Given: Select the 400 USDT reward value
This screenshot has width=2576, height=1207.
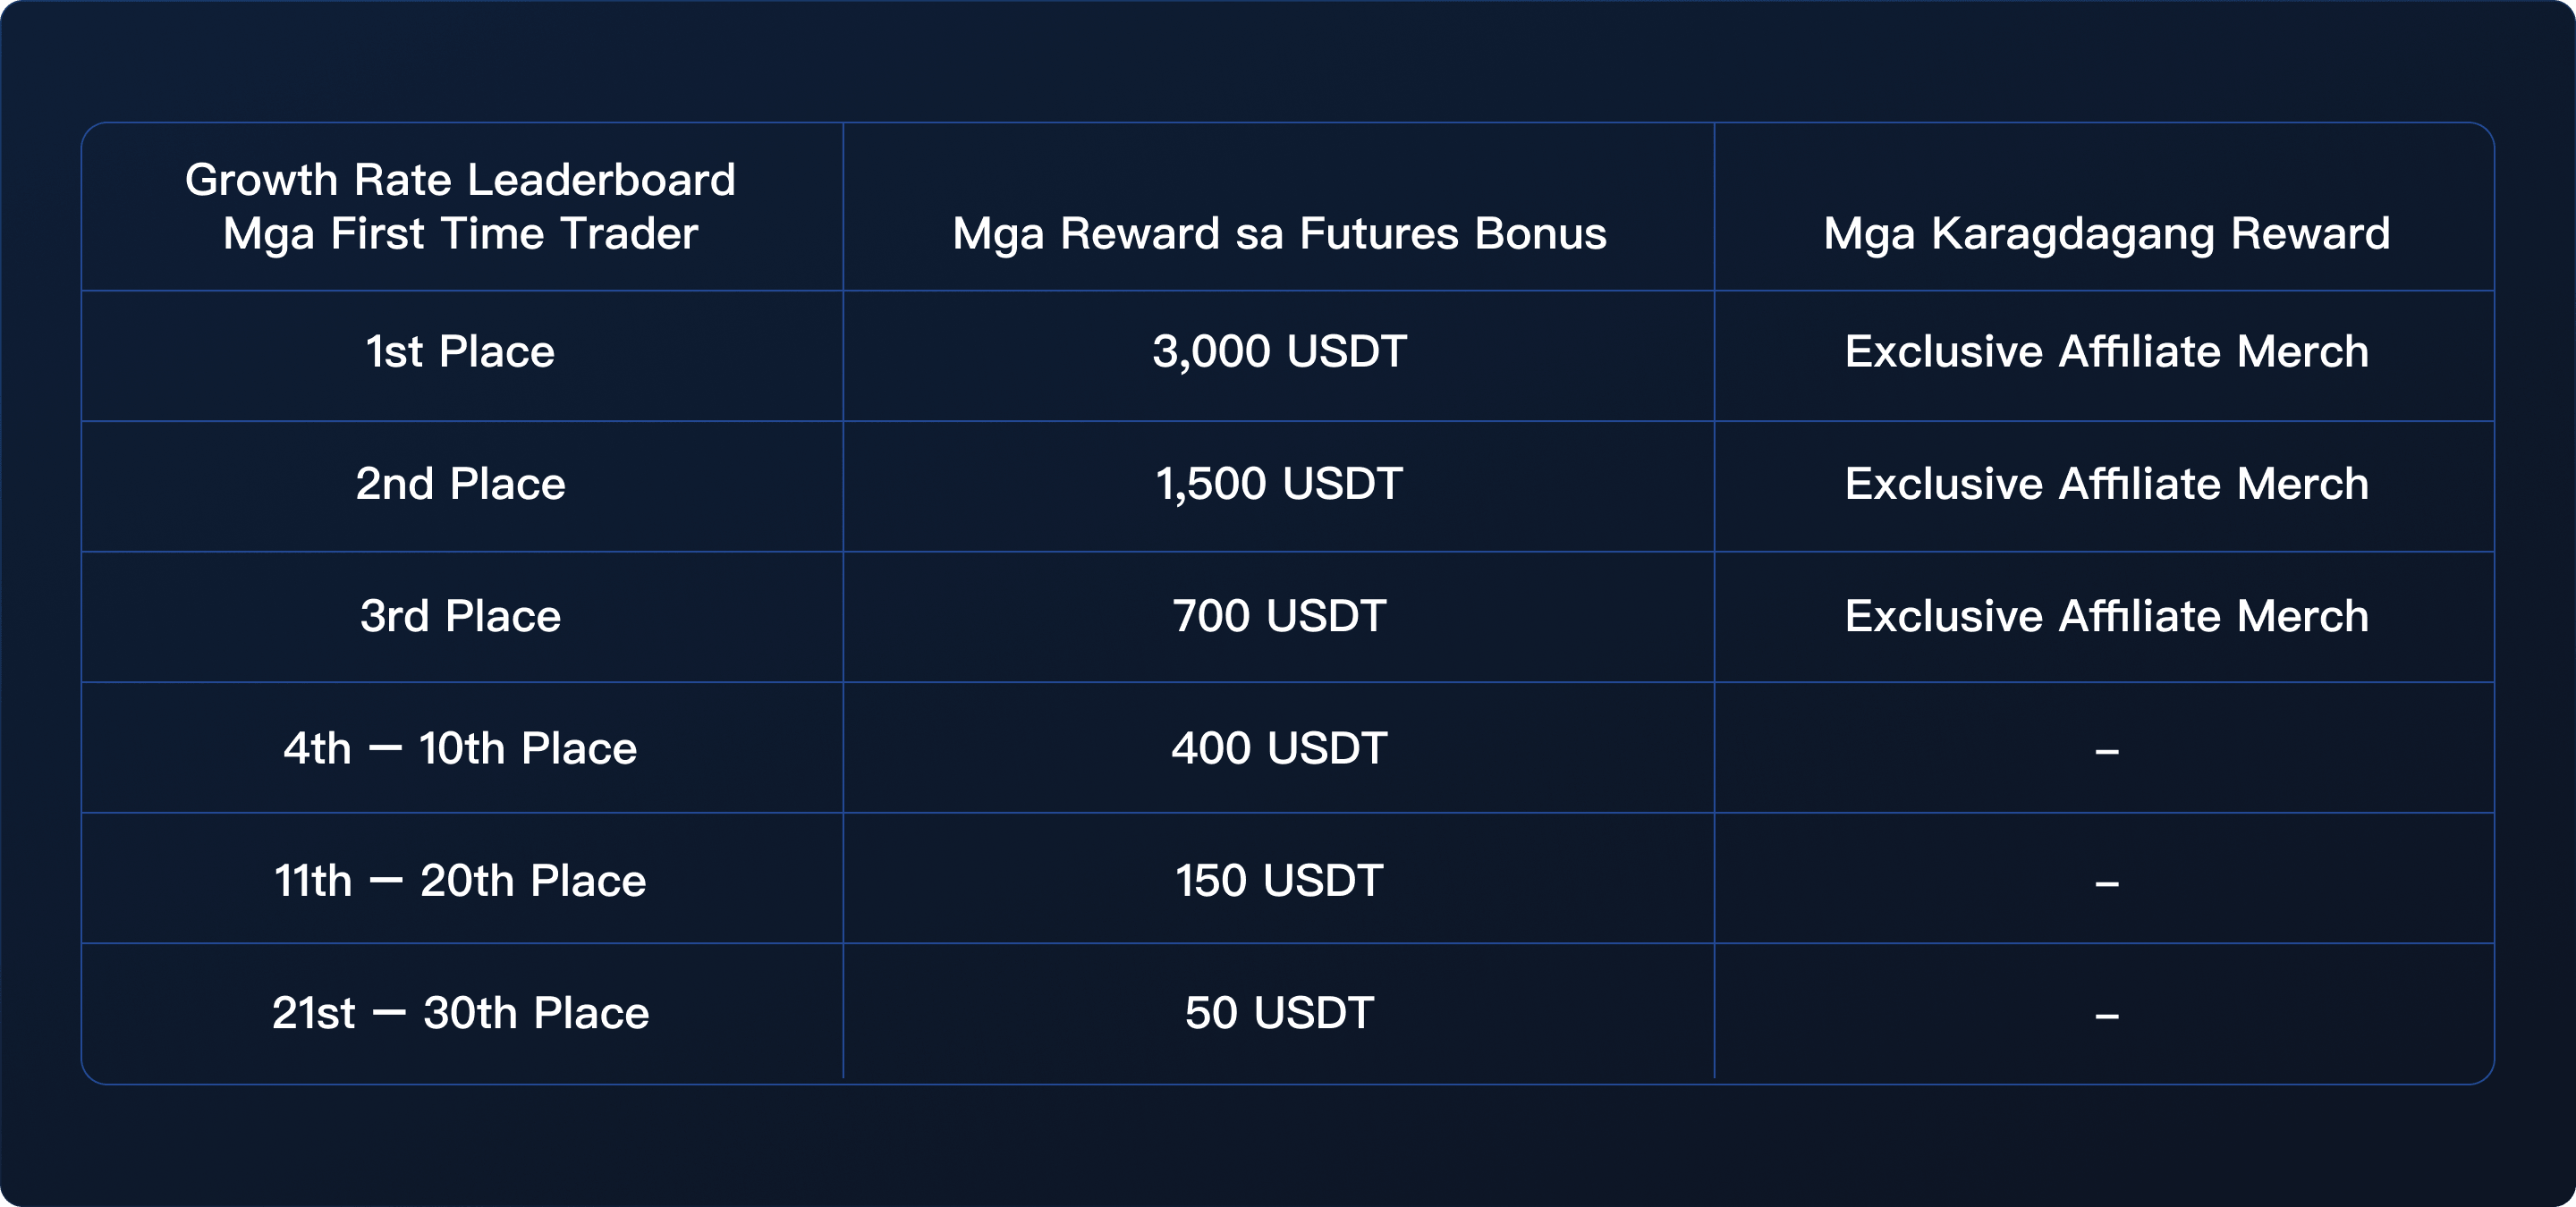Looking at the screenshot, I should pos(1279,748).
